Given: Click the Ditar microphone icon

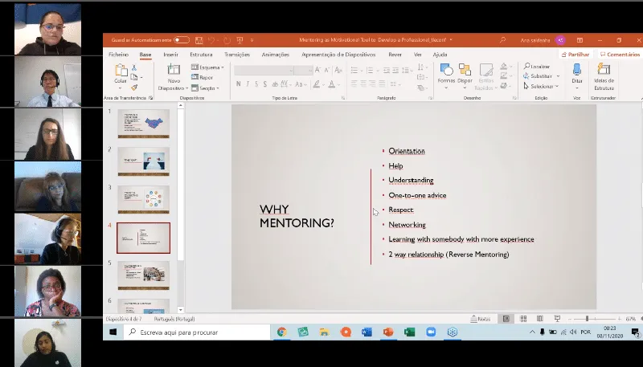Looking at the screenshot, I should (x=577, y=71).
